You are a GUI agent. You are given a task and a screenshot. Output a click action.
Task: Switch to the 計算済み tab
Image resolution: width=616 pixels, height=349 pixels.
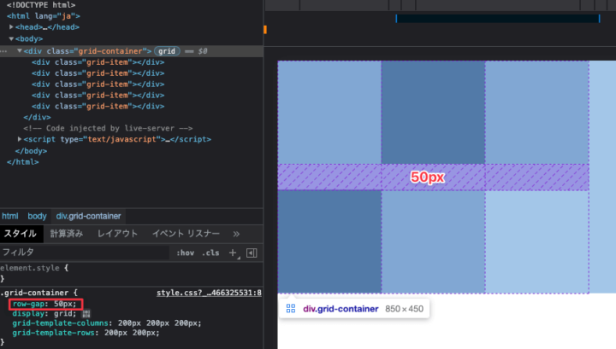point(67,234)
